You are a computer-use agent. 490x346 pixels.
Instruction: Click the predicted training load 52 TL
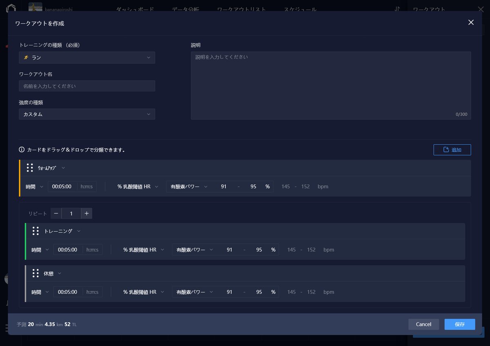click(x=71, y=324)
